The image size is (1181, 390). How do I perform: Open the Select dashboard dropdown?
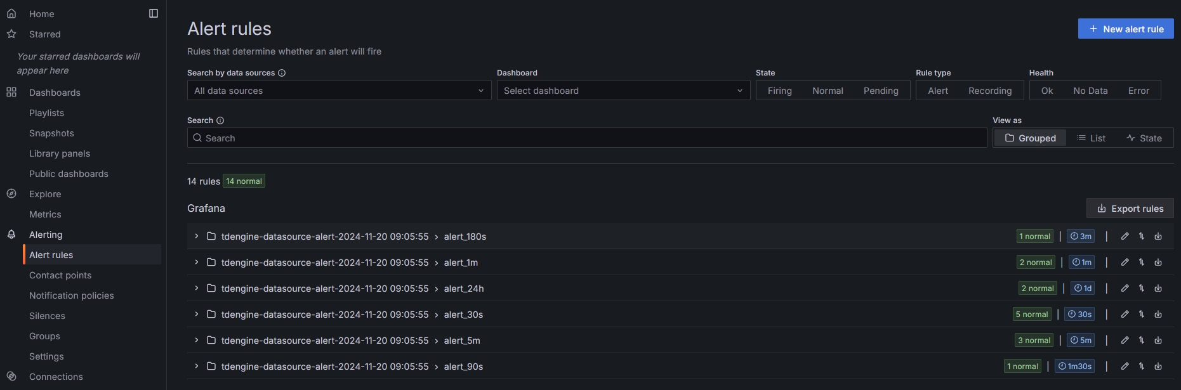pos(623,91)
